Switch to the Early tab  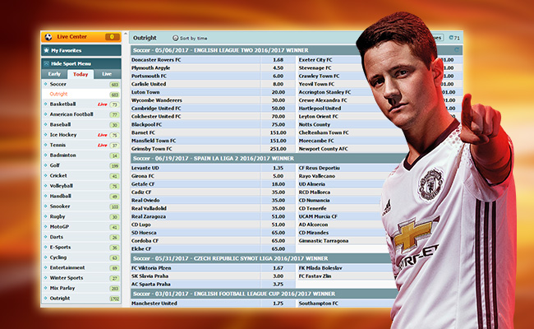56,74
